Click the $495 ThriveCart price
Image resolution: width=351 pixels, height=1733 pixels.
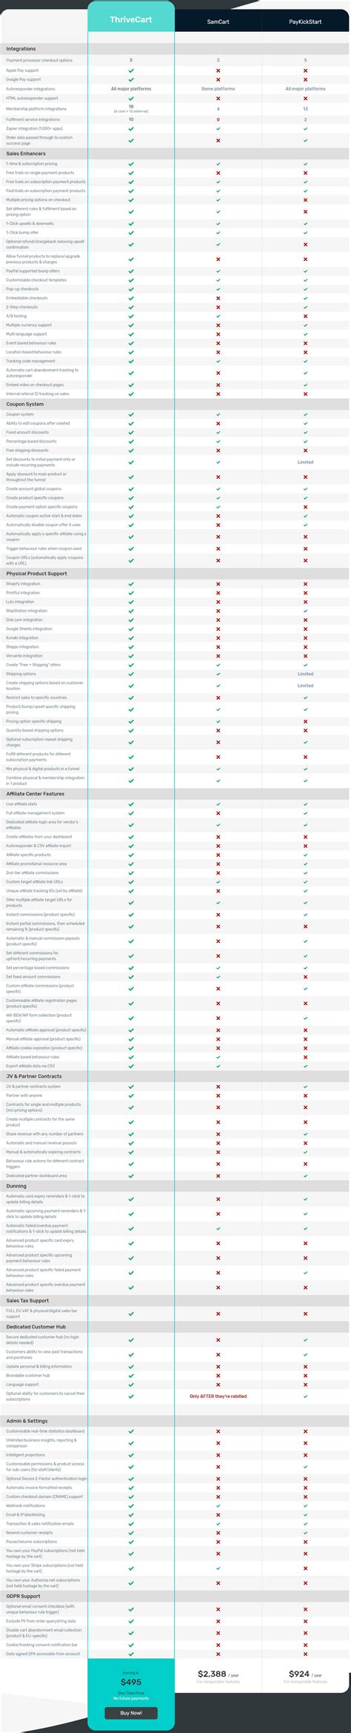[131, 1682]
